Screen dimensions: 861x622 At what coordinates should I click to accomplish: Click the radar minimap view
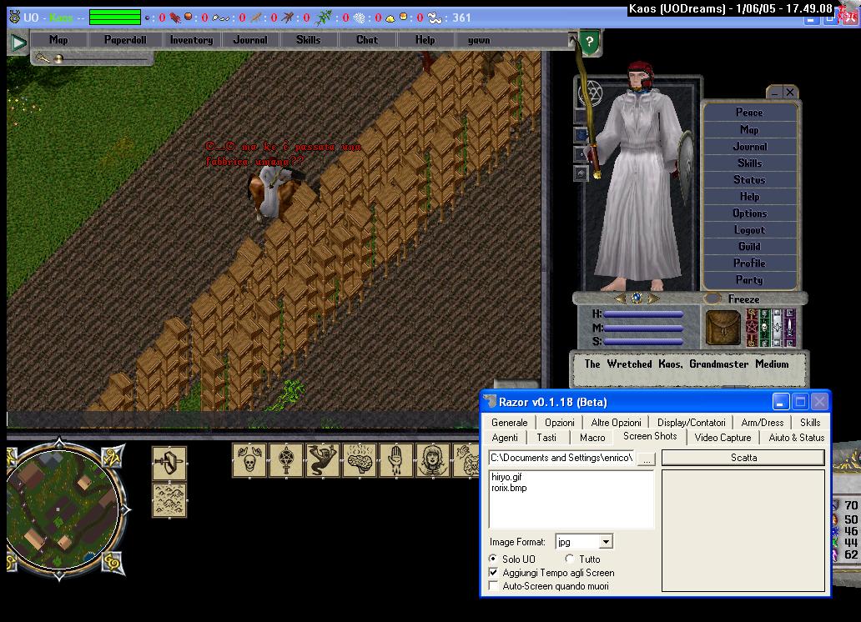(x=62, y=508)
